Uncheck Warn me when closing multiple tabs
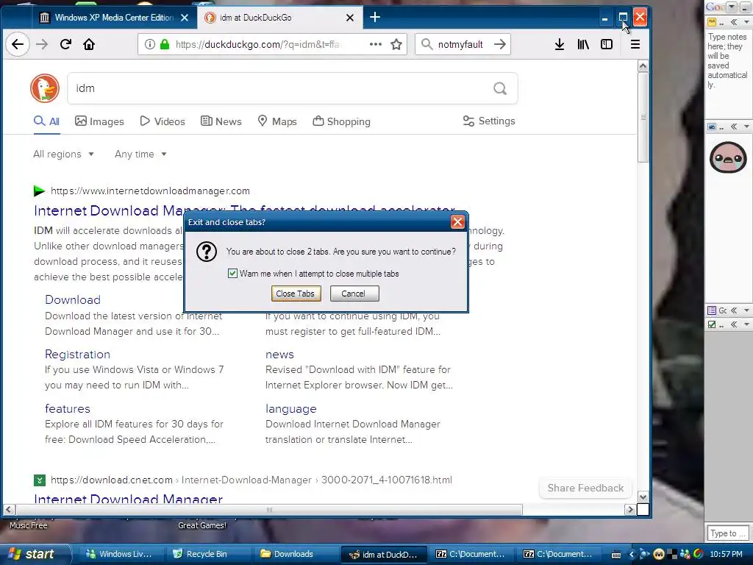 point(232,274)
